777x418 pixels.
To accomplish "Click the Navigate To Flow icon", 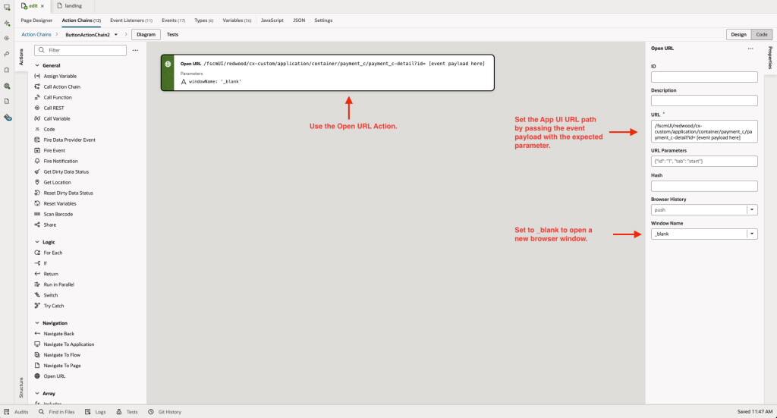I will tap(37, 355).
